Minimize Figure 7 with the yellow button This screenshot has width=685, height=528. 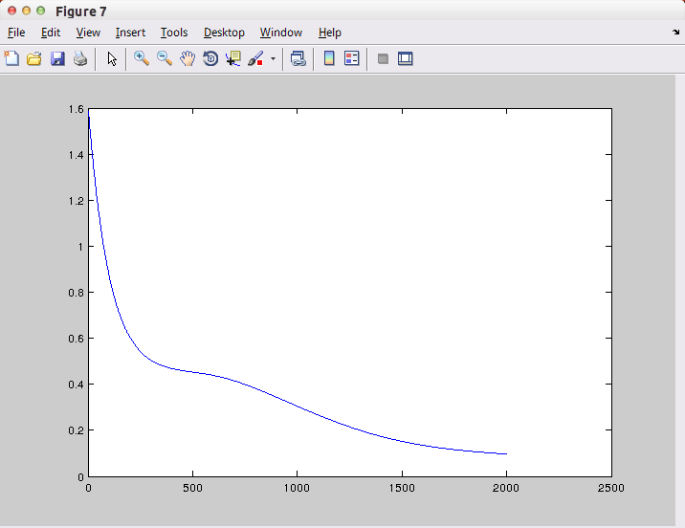pyautogui.click(x=26, y=11)
